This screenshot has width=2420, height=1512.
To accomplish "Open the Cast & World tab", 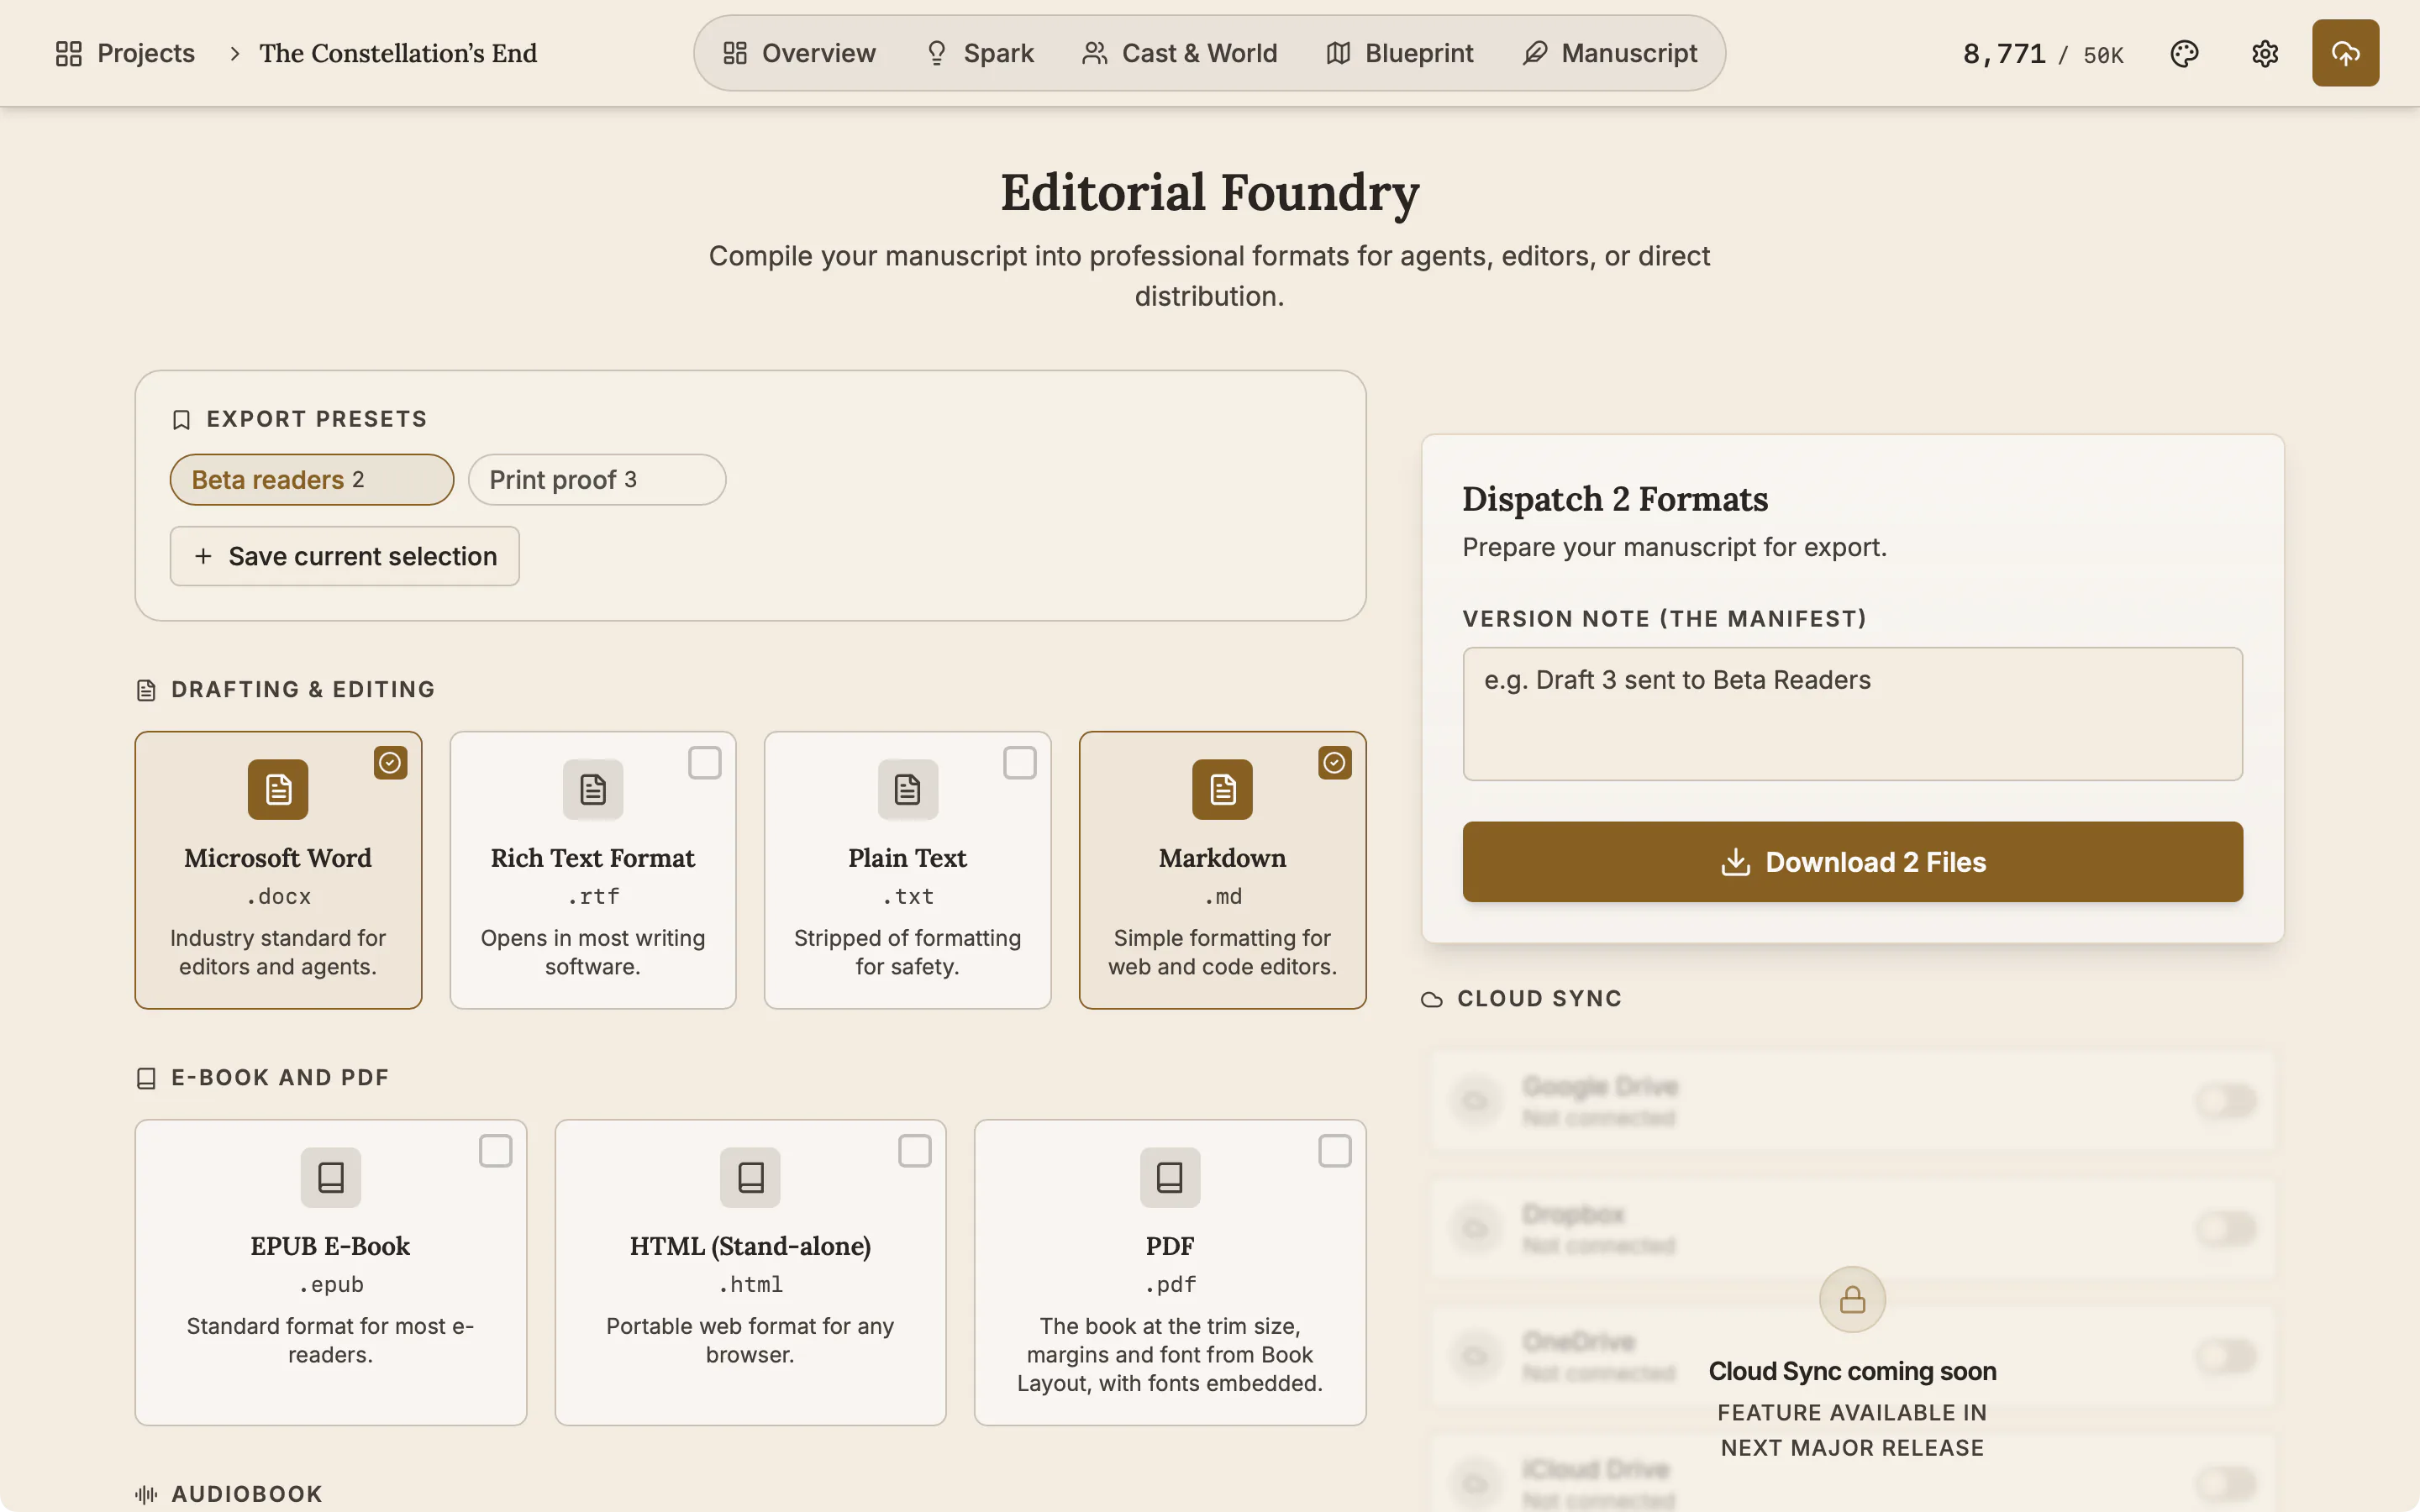I will click(x=1180, y=53).
